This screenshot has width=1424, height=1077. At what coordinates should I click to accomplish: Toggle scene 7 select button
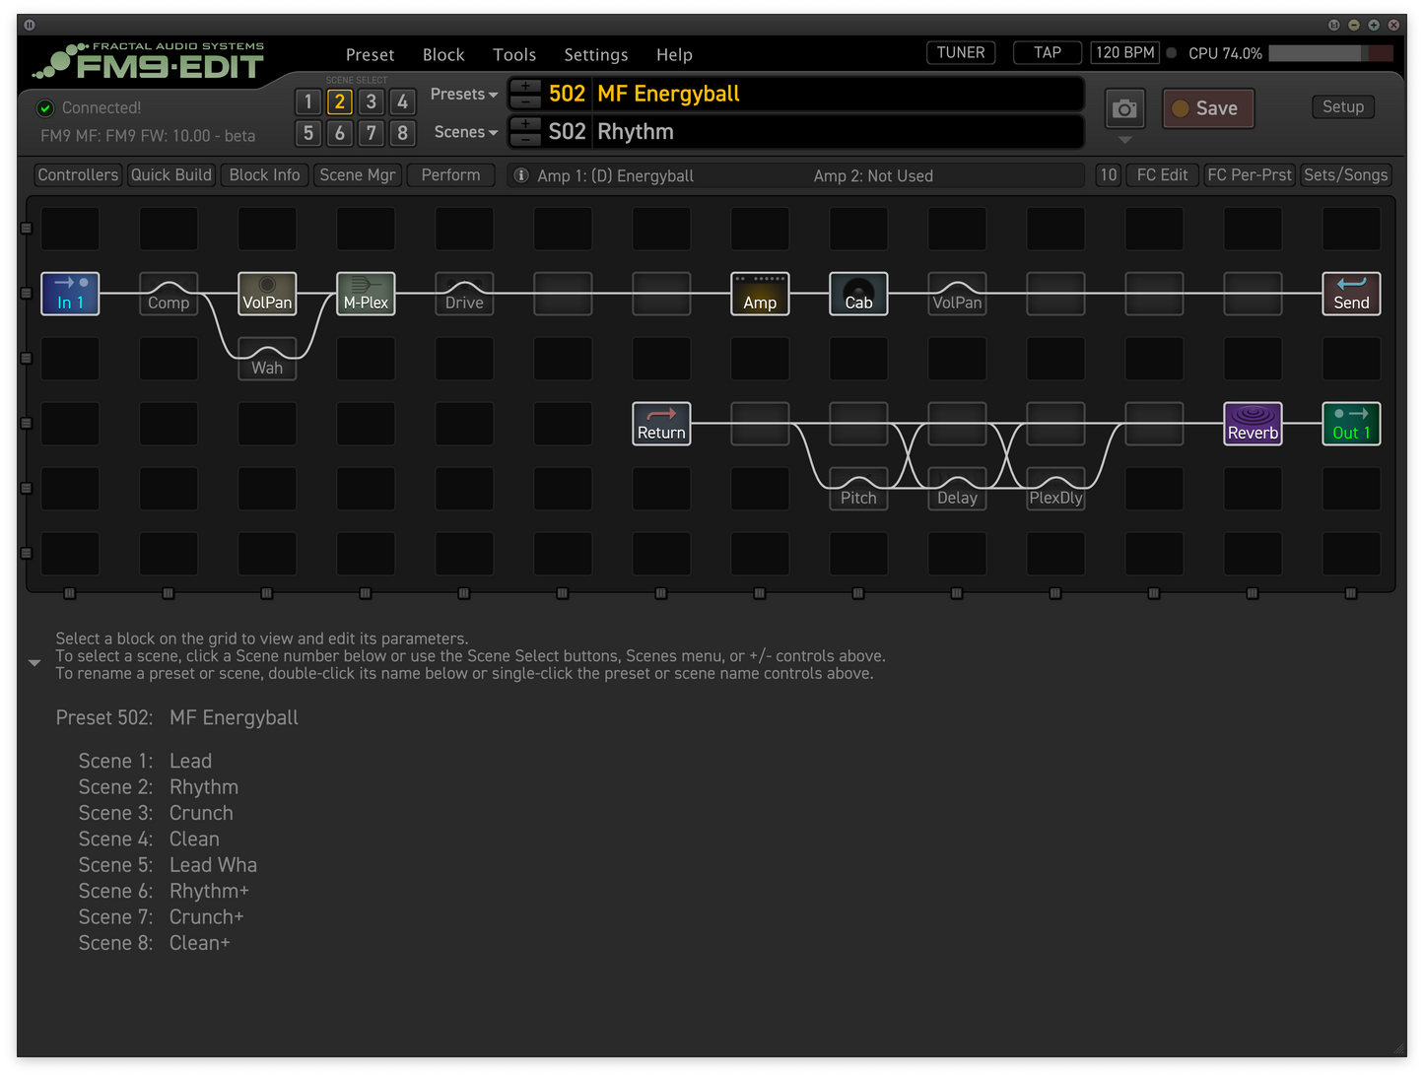(371, 133)
